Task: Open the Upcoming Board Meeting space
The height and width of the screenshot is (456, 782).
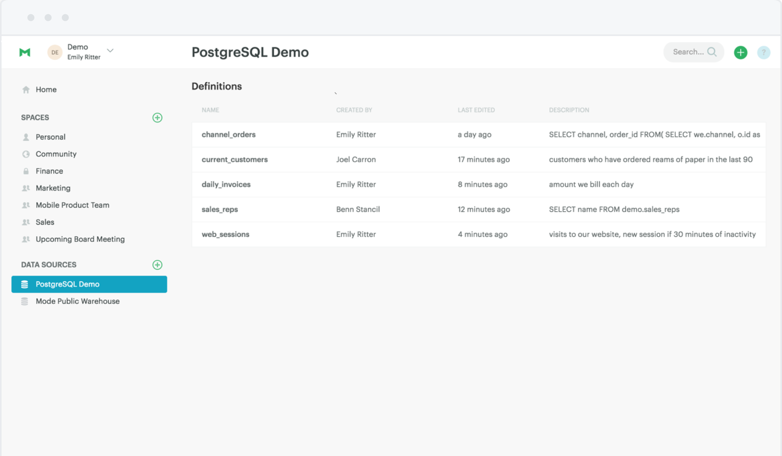Action: pos(80,239)
